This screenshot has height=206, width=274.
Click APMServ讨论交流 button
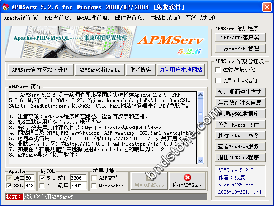point(100,70)
